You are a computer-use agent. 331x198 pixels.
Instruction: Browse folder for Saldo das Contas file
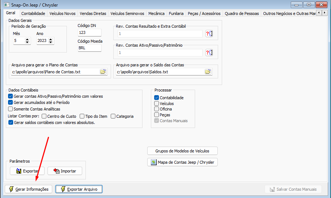click(x=208, y=71)
